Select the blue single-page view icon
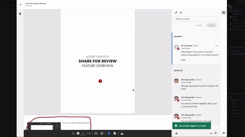 109,134
